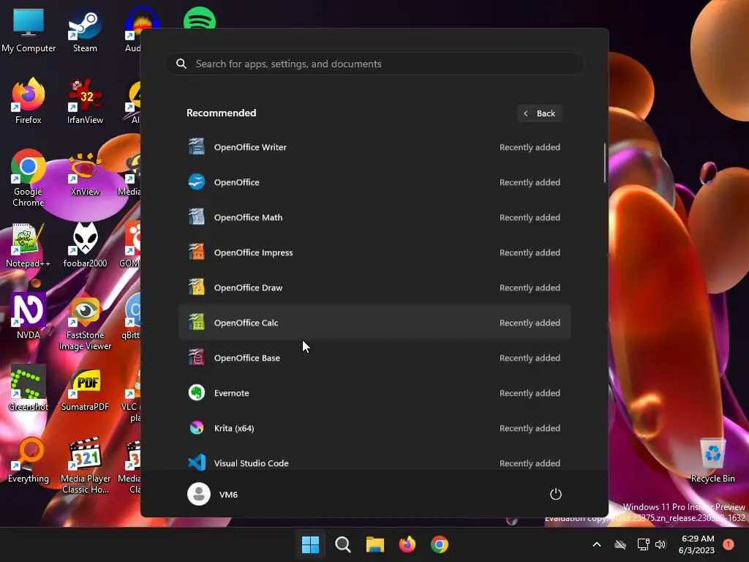Select the Steam desktop shortcut
The width and height of the screenshot is (749, 562).
[x=85, y=30]
